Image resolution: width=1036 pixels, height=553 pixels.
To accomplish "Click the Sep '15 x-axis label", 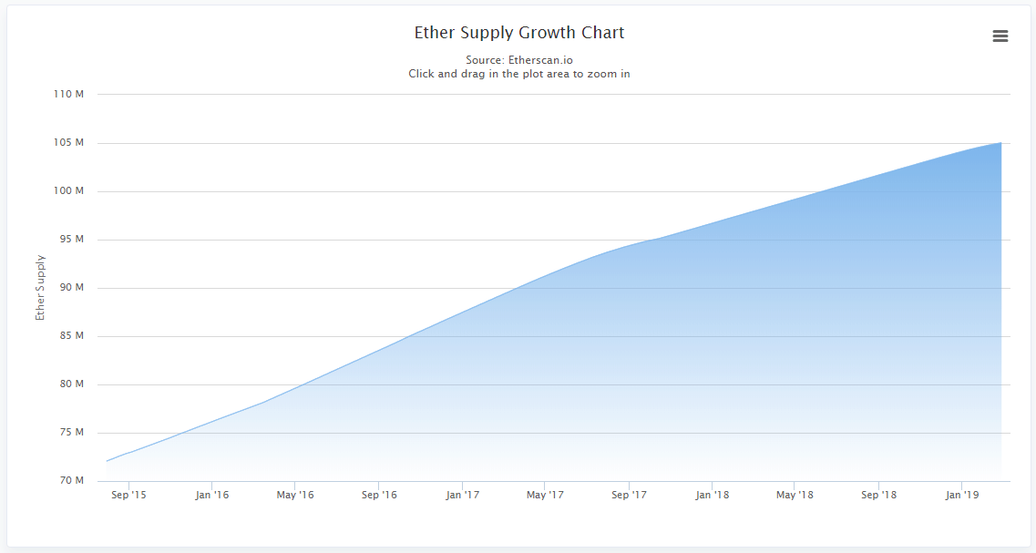I will coord(128,495).
